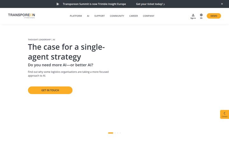Image resolution: width=229 pixels, height=143 pixels.
Task: Click the Transporeon Summit banner text
Action: [94, 4]
